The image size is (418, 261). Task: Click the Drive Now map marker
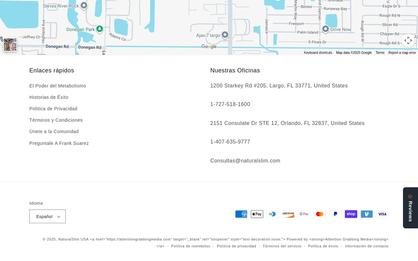[x=325, y=29]
